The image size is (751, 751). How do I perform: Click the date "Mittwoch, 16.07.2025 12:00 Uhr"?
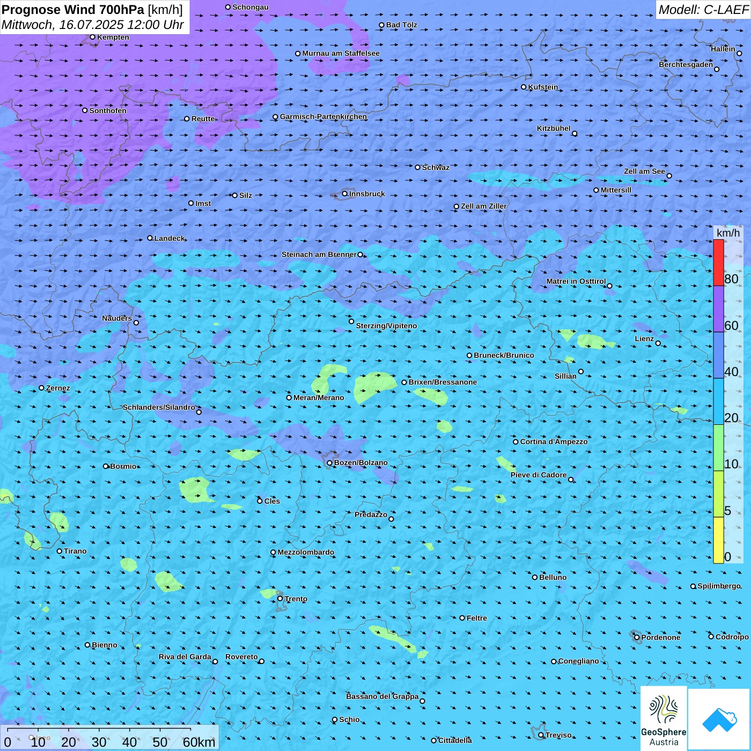pos(93,25)
